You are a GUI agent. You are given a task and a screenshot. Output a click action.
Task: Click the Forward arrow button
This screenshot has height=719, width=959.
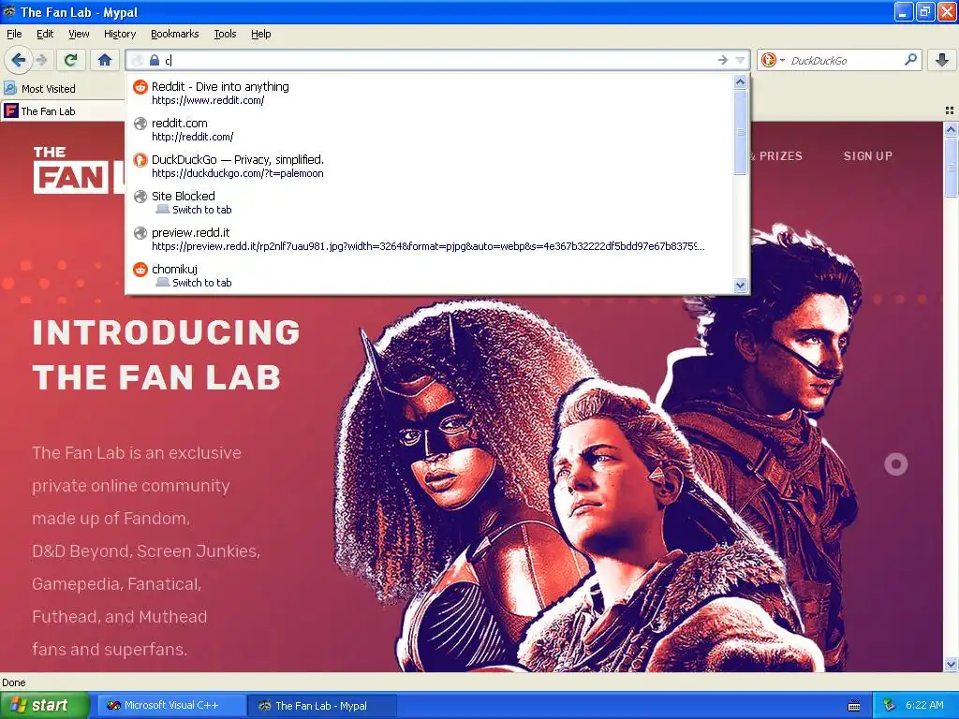coord(41,60)
